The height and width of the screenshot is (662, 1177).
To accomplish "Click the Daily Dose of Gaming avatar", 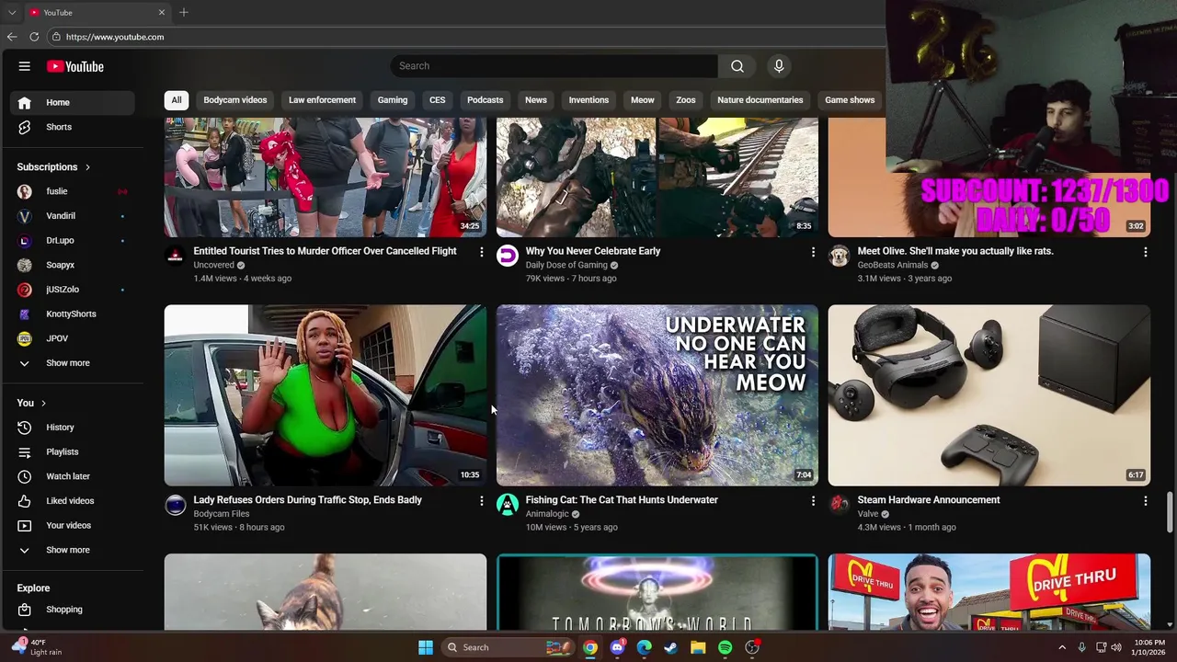I will pyautogui.click(x=508, y=256).
